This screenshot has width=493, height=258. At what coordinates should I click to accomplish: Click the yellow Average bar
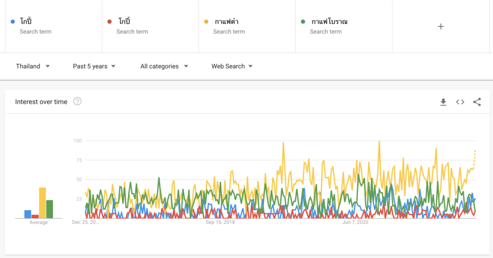pos(42,203)
